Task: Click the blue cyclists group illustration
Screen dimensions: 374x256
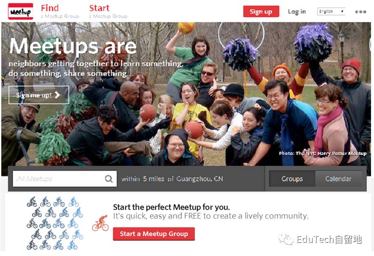Action: (55, 223)
